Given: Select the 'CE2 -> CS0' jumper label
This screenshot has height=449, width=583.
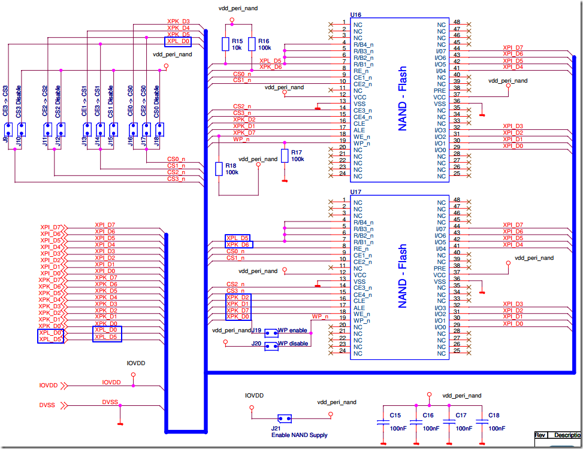Looking at the screenshot, I should (144, 101).
